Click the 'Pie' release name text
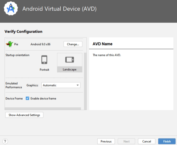 pyautogui.click(x=16, y=44)
